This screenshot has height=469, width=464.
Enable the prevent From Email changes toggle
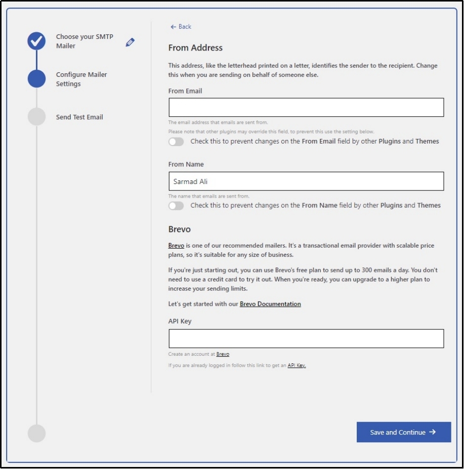pos(176,142)
